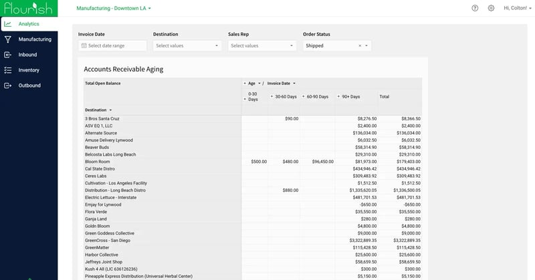This screenshot has width=535, height=280.
Task: Open the Outbound section
Action: tap(29, 86)
